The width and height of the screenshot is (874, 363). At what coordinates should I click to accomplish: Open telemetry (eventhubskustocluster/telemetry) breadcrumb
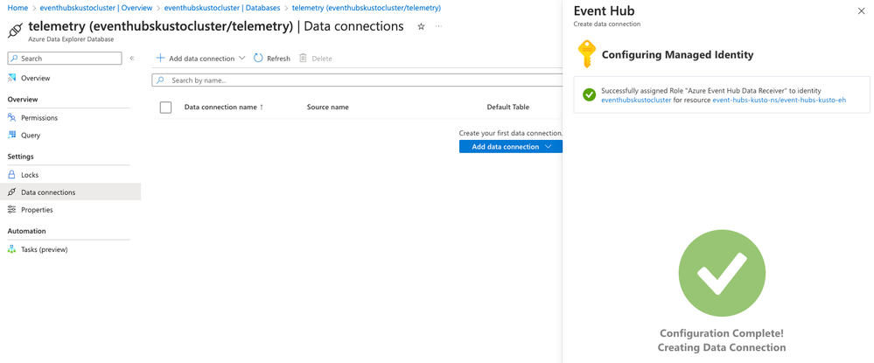367,8
